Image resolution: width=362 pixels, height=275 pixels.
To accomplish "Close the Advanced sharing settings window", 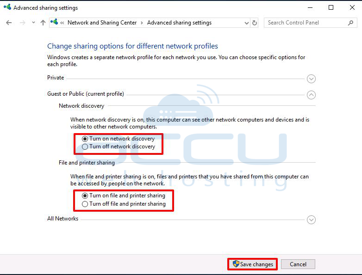I will [x=352, y=7].
